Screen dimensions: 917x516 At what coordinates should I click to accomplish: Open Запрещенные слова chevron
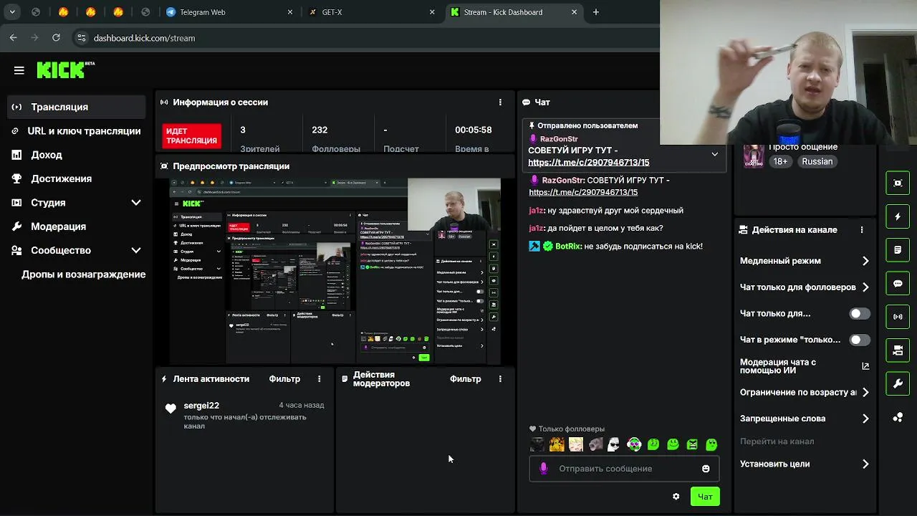pyautogui.click(x=865, y=419)
